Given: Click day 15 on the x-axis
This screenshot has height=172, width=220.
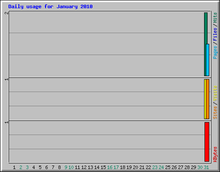Looking at the screenshot, I should point(103,167).
